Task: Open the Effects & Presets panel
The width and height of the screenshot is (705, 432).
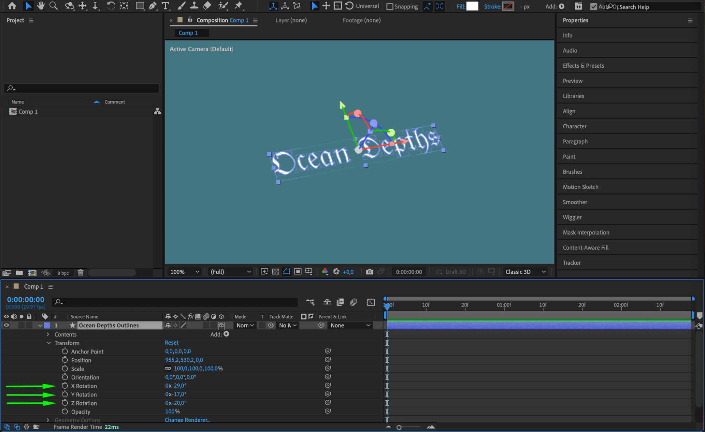Action: click(583, 66)
